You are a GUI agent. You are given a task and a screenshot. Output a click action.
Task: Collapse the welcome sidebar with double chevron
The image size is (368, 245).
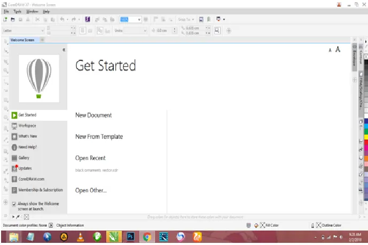click(64, 50)
